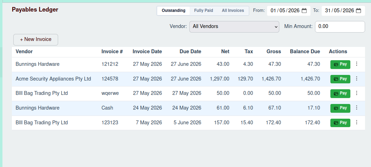
Task: Pay Bunnings Hardware invoice 121212
Action: pyautogui.click(x=340, y=64)
